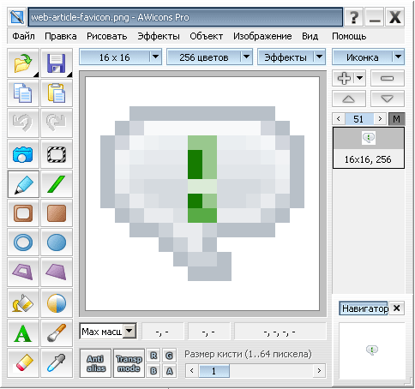This screenshot has width=415, height=389.
Task: Select the filled rectangle tool
Action: [57, 213]
